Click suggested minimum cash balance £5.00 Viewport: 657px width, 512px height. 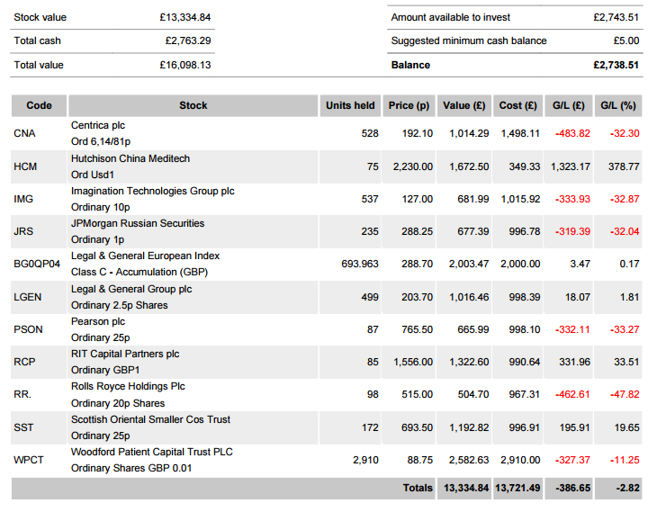(626, 40)
